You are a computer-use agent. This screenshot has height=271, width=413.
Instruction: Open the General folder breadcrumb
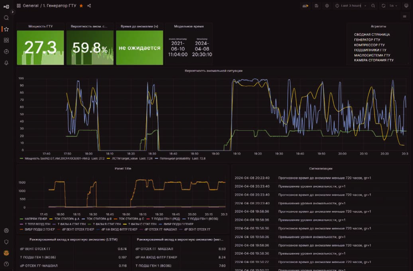click(x=30, y=6)
